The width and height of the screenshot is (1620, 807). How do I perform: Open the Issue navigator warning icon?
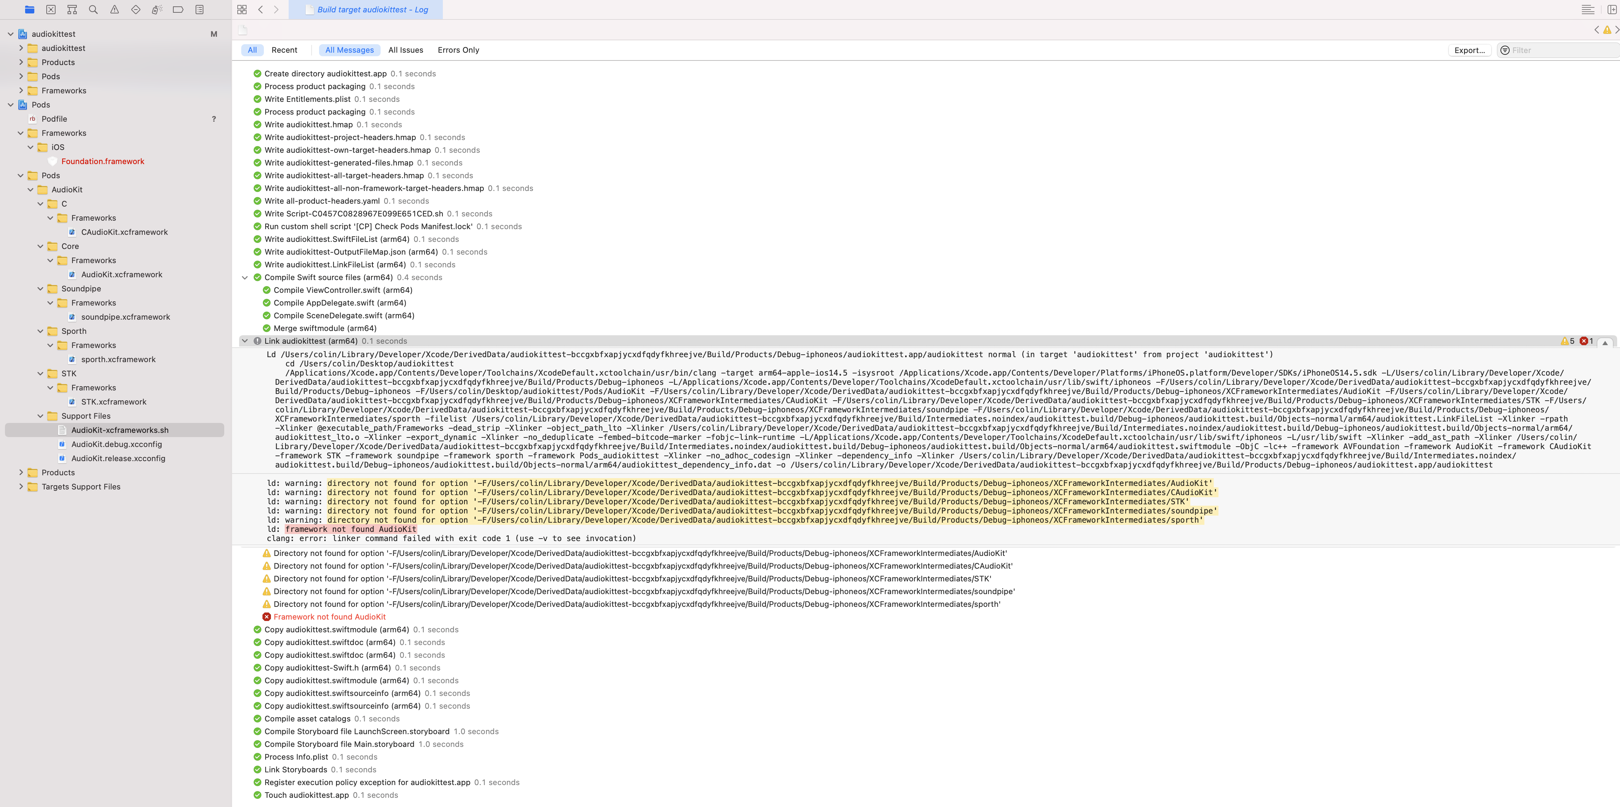tap(115, 10)
